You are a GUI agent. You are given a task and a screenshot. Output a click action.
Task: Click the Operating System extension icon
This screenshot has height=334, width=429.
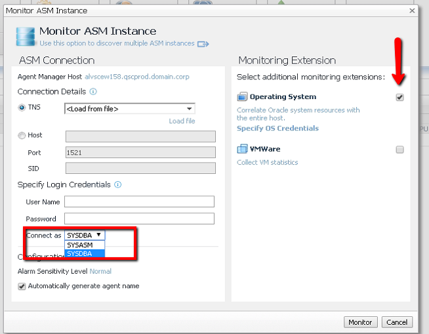pos(242,97)
